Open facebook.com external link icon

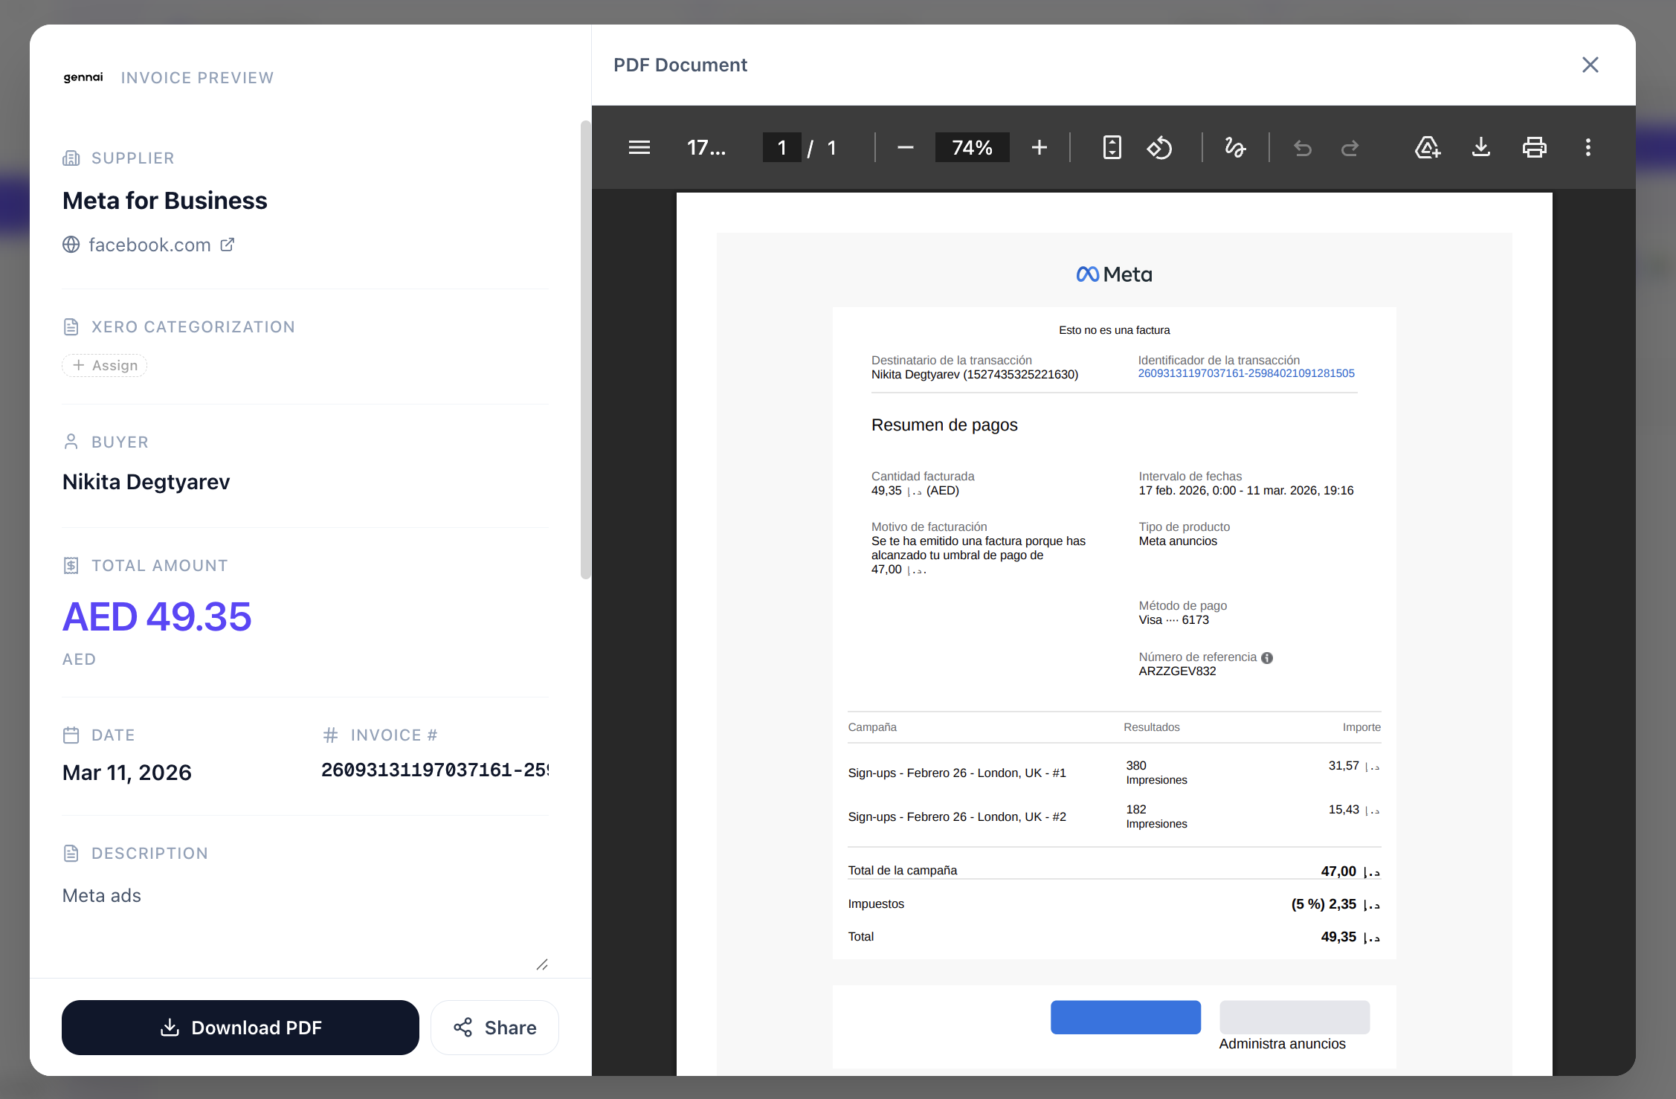tap(228, 245)
